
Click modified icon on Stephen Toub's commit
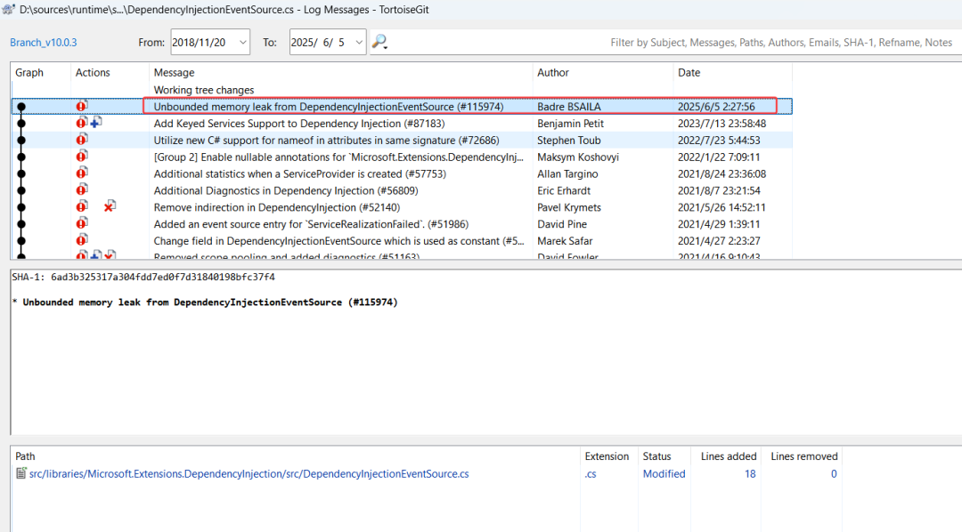click(82, 140)
